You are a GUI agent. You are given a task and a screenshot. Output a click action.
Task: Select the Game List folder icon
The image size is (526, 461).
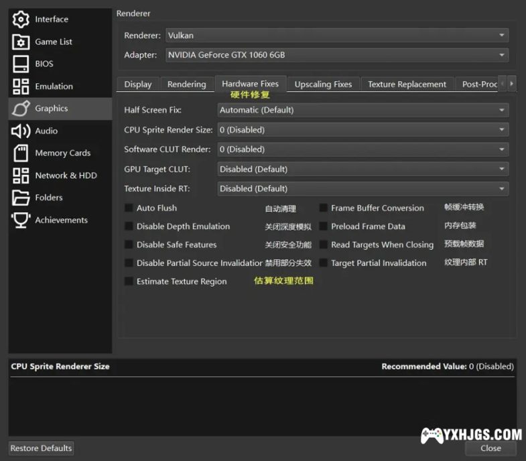tap(21, 42)
